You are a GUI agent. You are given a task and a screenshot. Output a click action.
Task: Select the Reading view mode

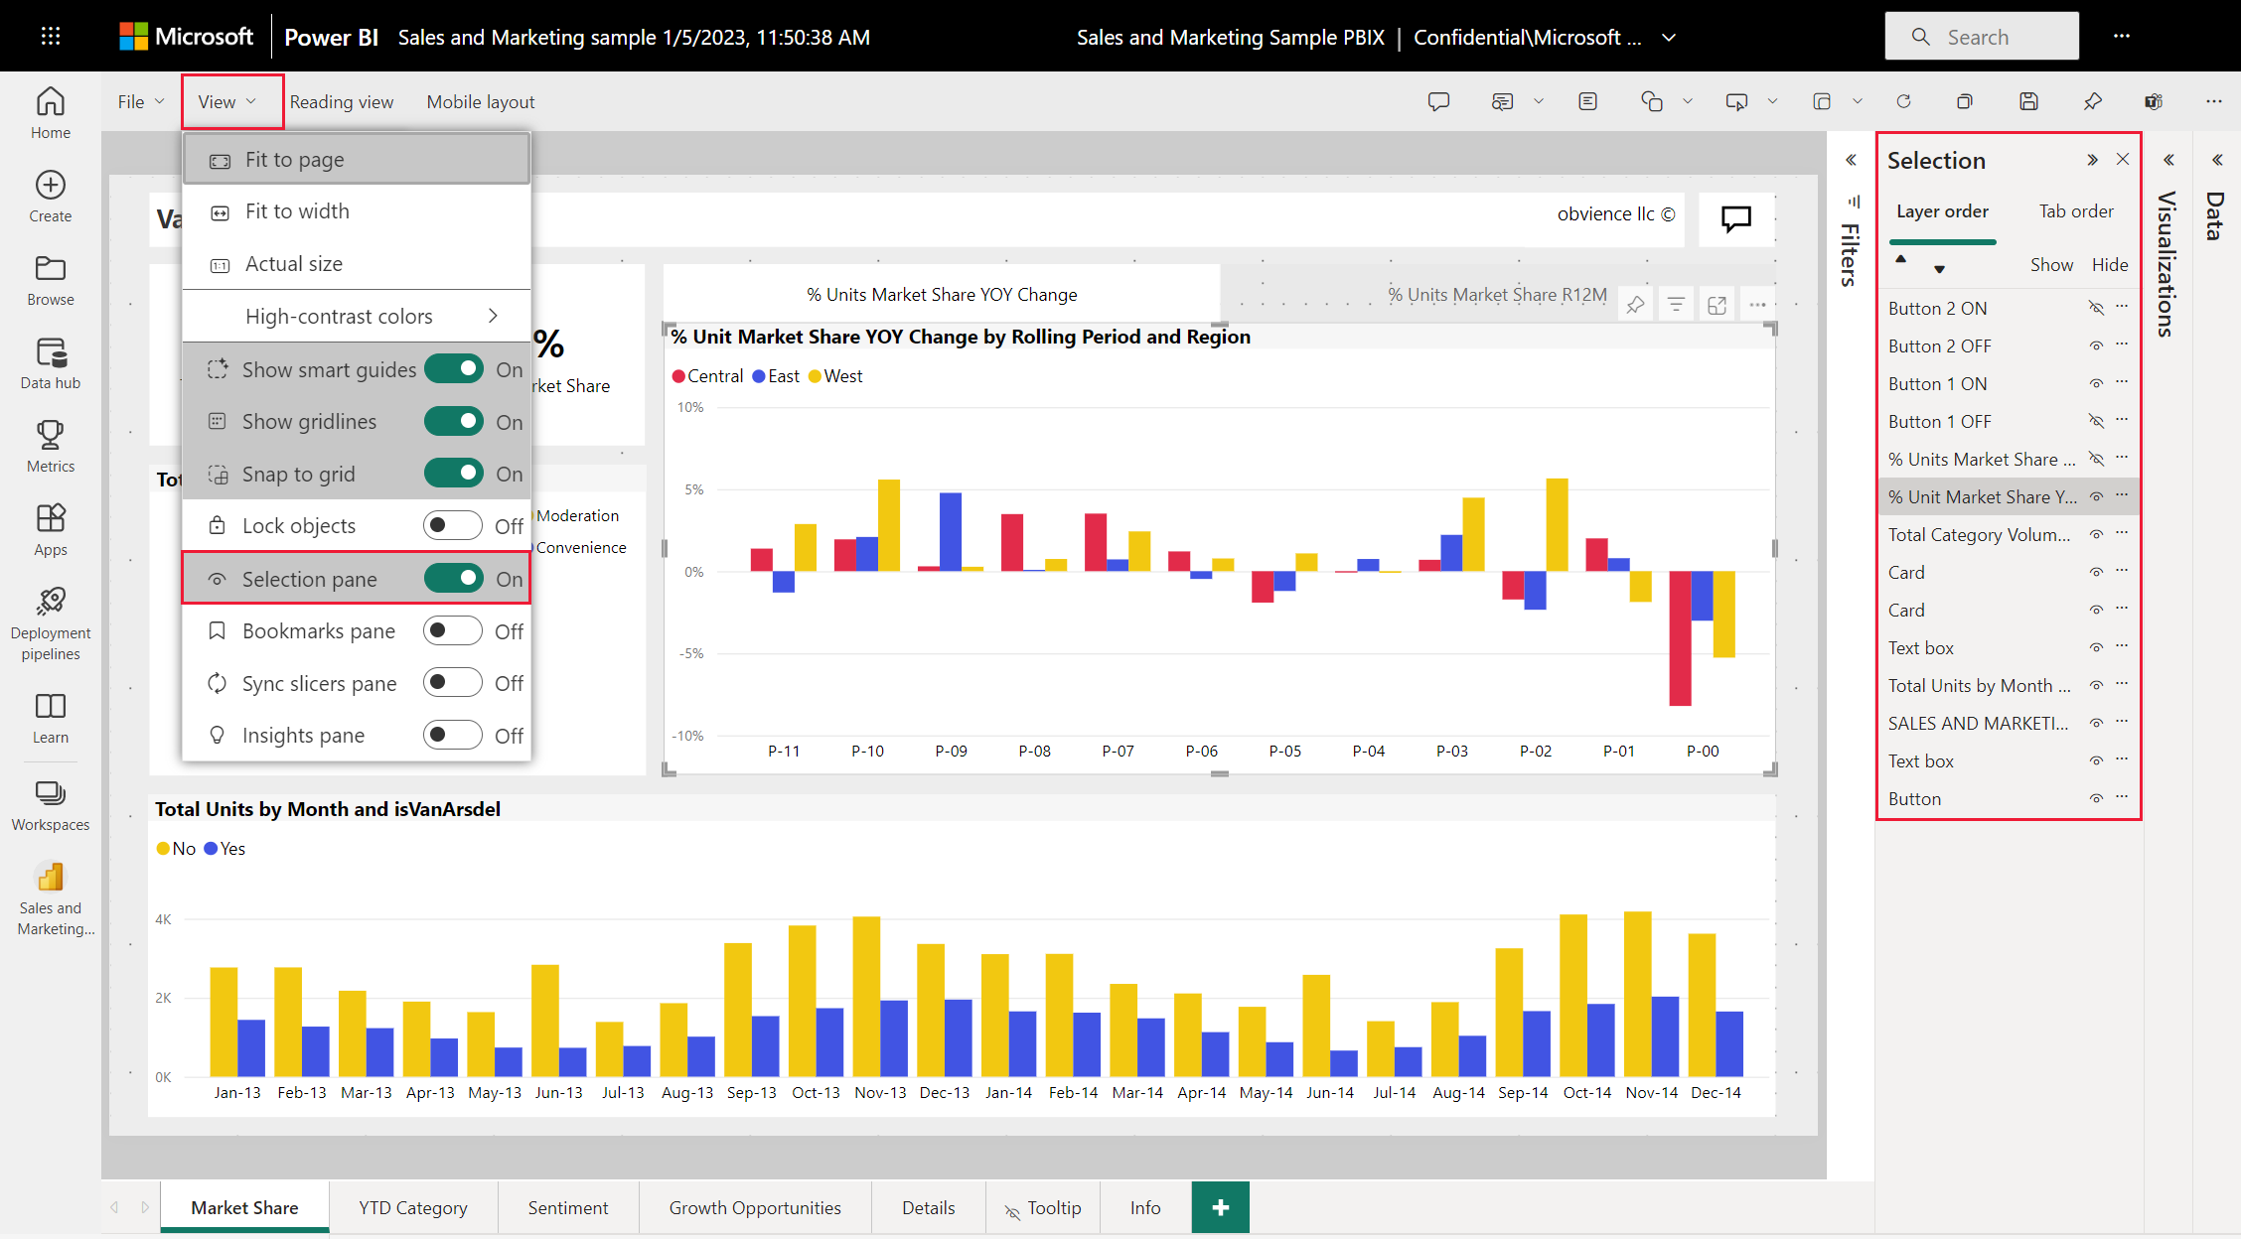[341, 100]
